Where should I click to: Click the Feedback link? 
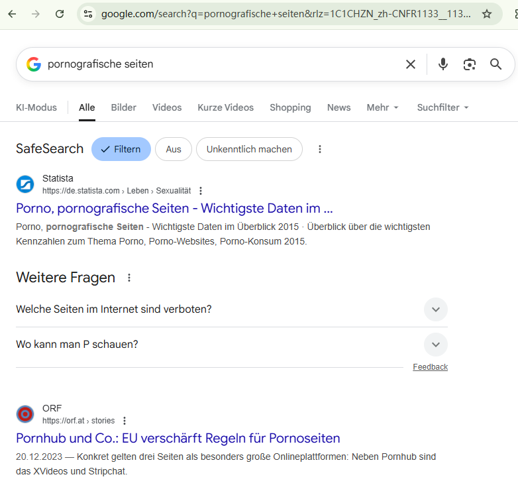(x=430, y=367)
